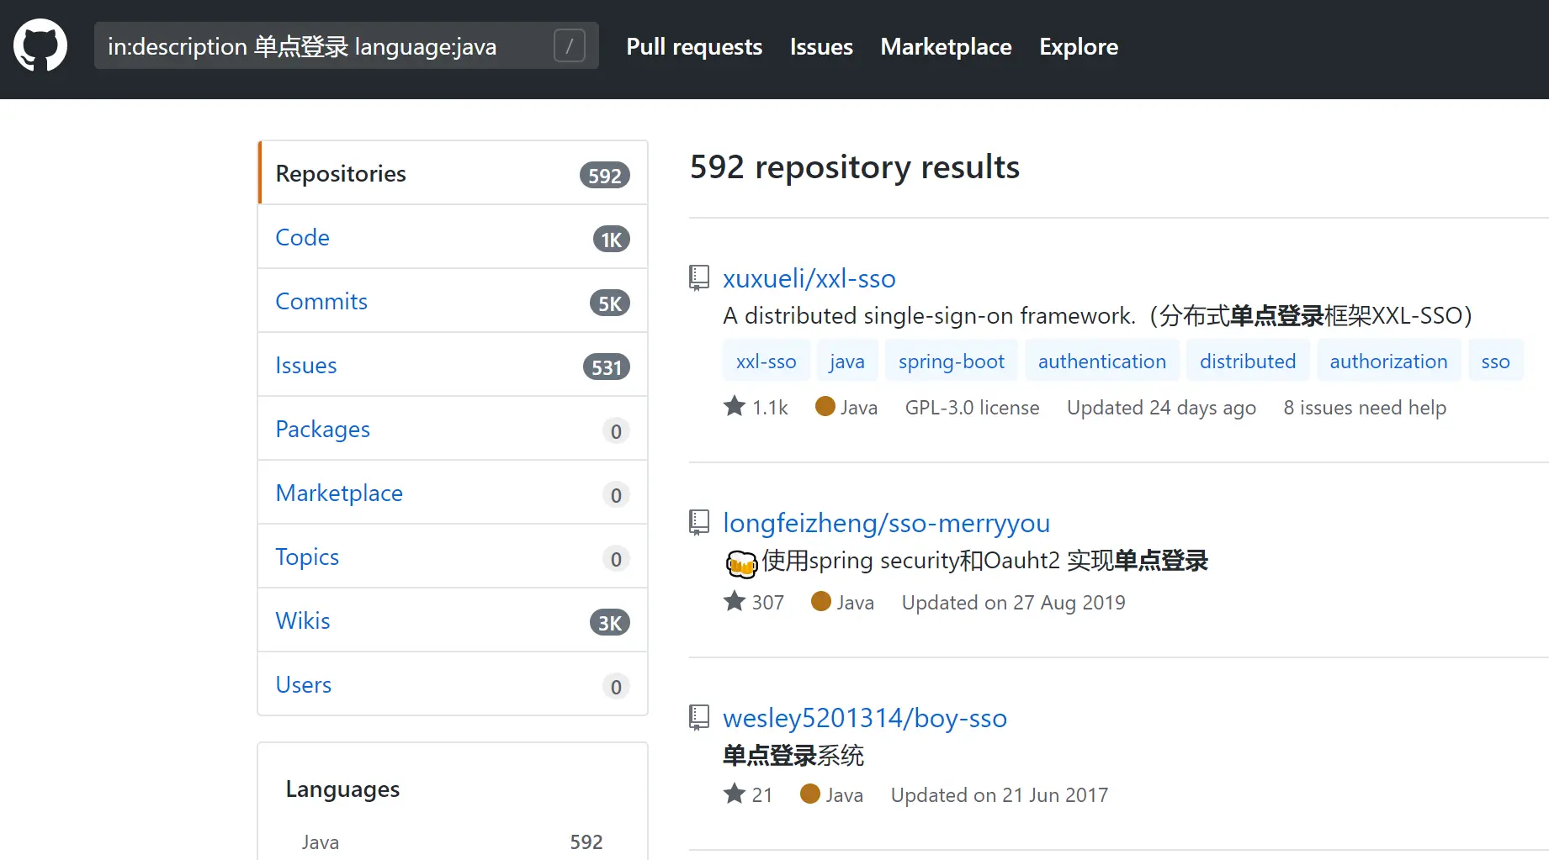Open Explore in the top navigation

[x=1078, y=47]
